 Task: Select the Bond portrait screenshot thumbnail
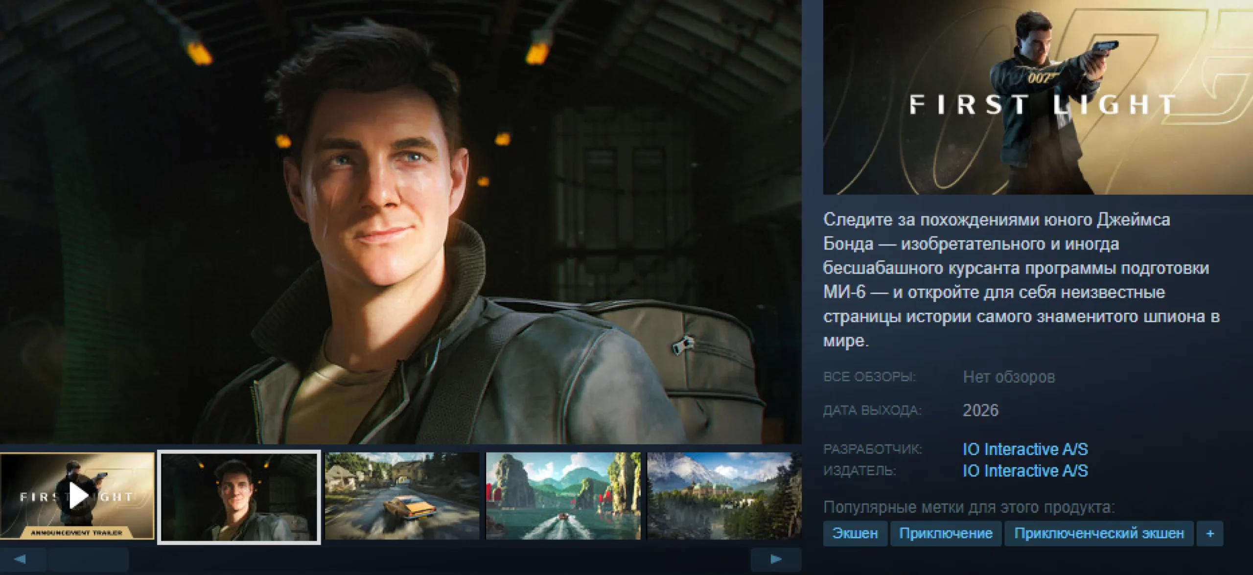pyautogui.click(x=239, y=496)
